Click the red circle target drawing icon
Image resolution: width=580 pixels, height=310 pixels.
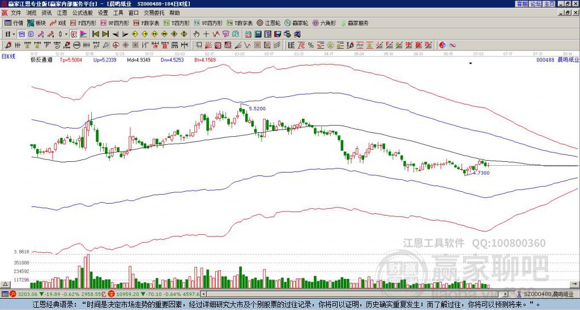[116, 45]
